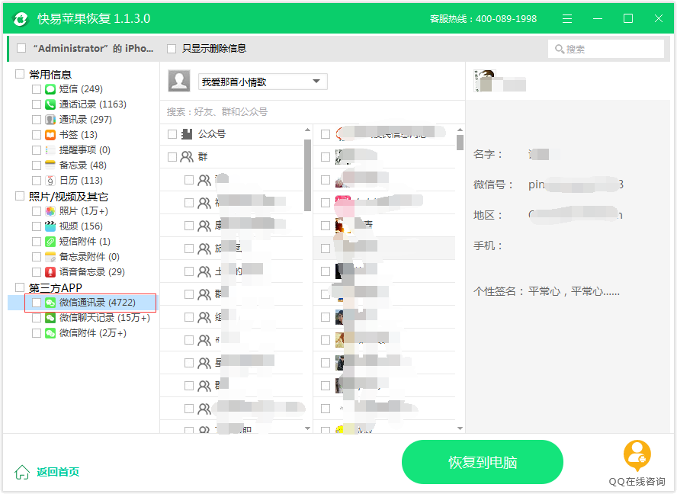Check the 常用信息 category checkbox
The width and height of the screenshot is (677, 494).
19,74
